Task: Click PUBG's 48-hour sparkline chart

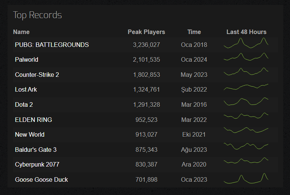Action: click(x=246, y=43)
